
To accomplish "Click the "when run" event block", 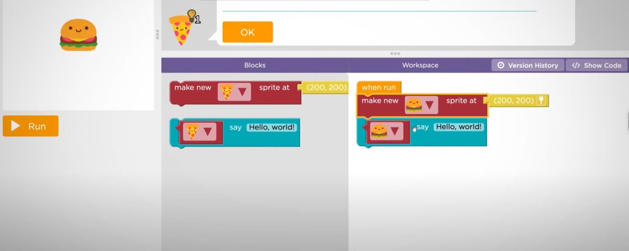I will (x=378, y=88).
